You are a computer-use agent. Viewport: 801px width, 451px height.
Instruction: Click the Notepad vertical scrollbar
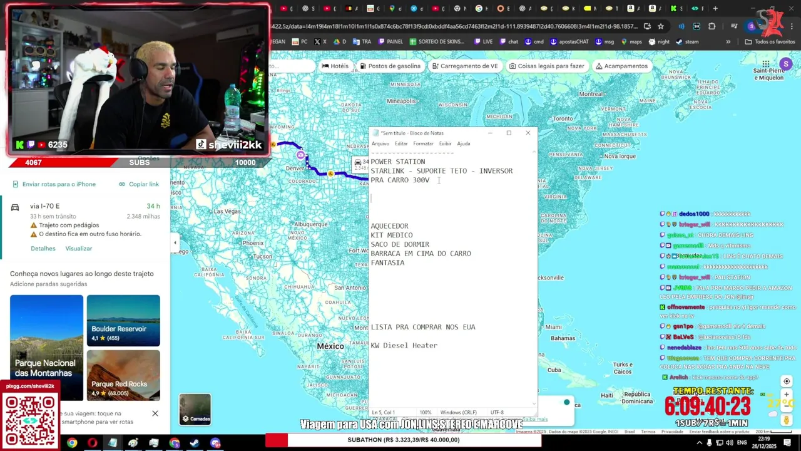[x=534, y=277]
